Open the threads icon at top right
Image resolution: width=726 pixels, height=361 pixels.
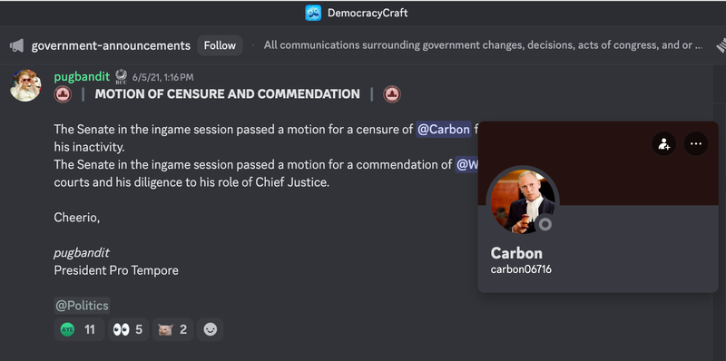tap(721, 45)
